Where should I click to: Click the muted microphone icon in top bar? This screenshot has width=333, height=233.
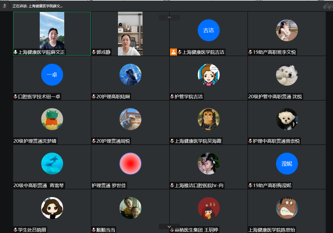[x=5, y=6]
